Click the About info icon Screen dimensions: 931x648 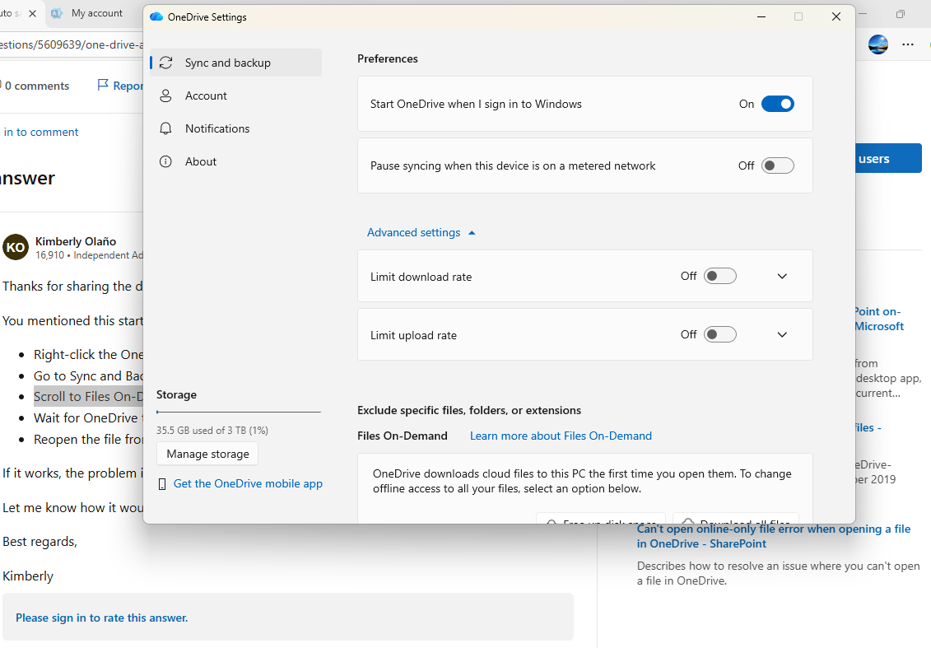coord(165,161)
